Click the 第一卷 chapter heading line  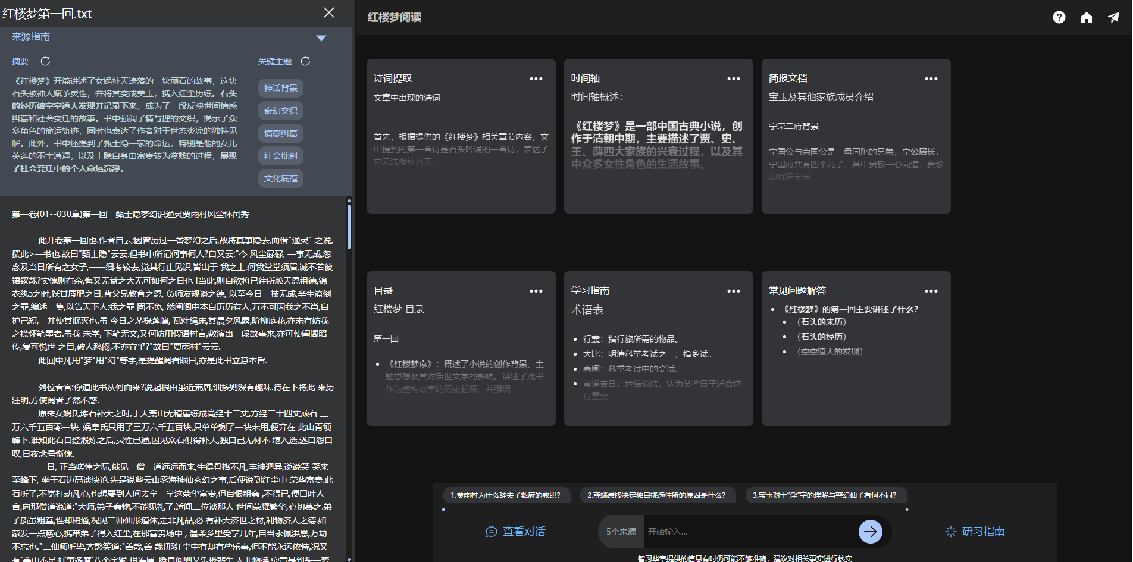pyautogui.click(x=130, y=214)
